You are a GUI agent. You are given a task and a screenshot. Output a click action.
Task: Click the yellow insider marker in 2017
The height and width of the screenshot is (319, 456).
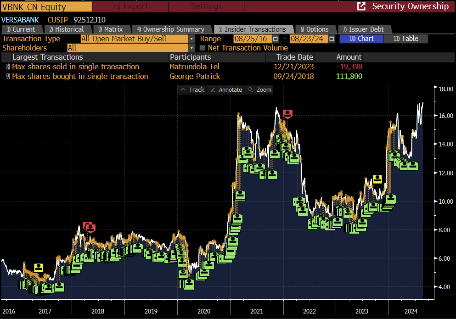pos(39,268)
